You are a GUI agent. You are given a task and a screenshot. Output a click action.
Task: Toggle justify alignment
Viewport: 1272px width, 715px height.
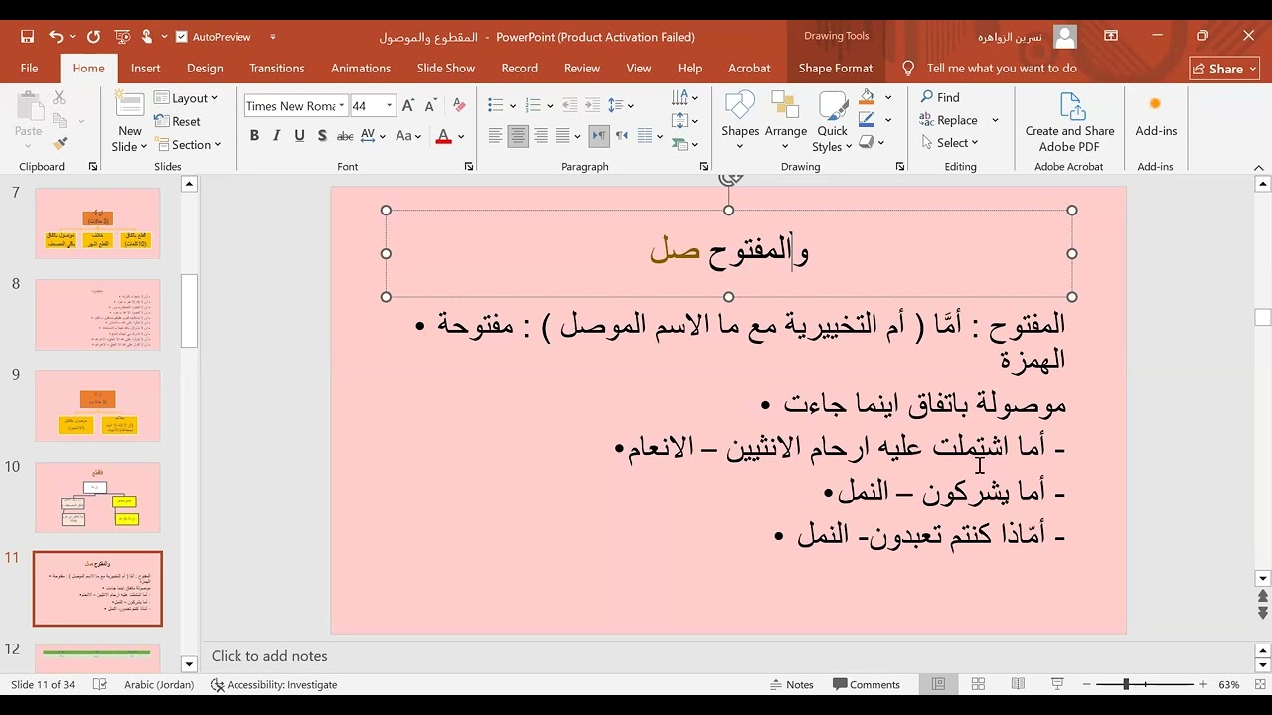pyautogui.click(x=563, y=136)
